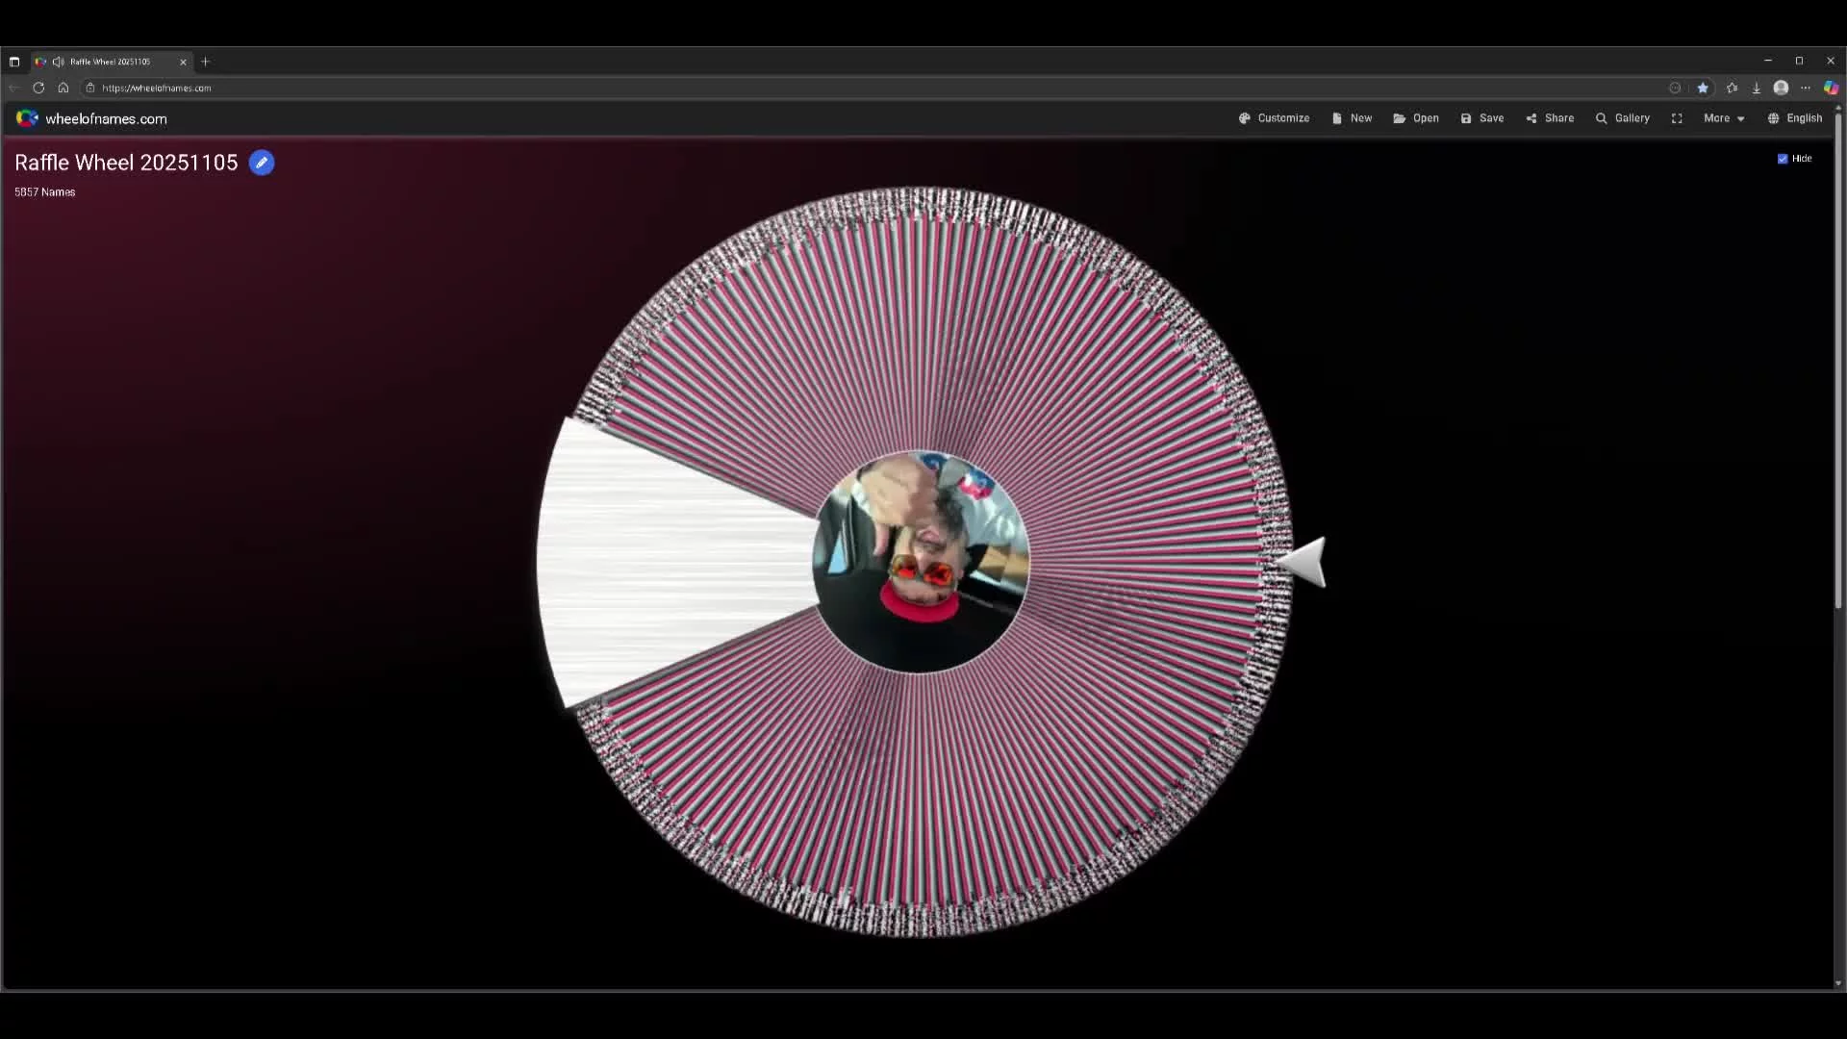Image resolution: width=1847 pixels, height=1039 pixels.
Task: Click the blue pencil edit title icon
Action: tap(262, 163)
